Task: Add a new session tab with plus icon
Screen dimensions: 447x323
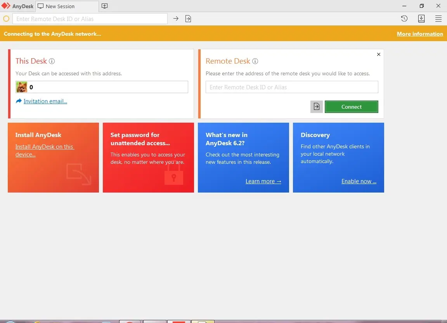Action: 105,6
